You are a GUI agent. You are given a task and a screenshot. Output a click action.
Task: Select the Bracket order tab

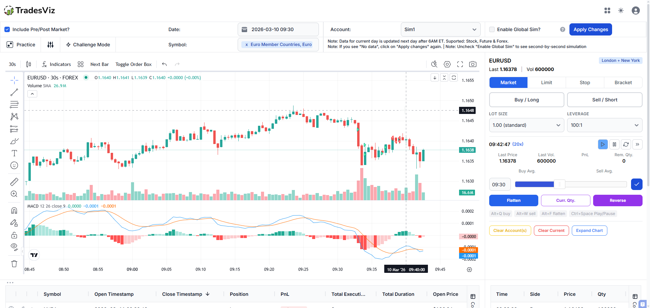623,82
